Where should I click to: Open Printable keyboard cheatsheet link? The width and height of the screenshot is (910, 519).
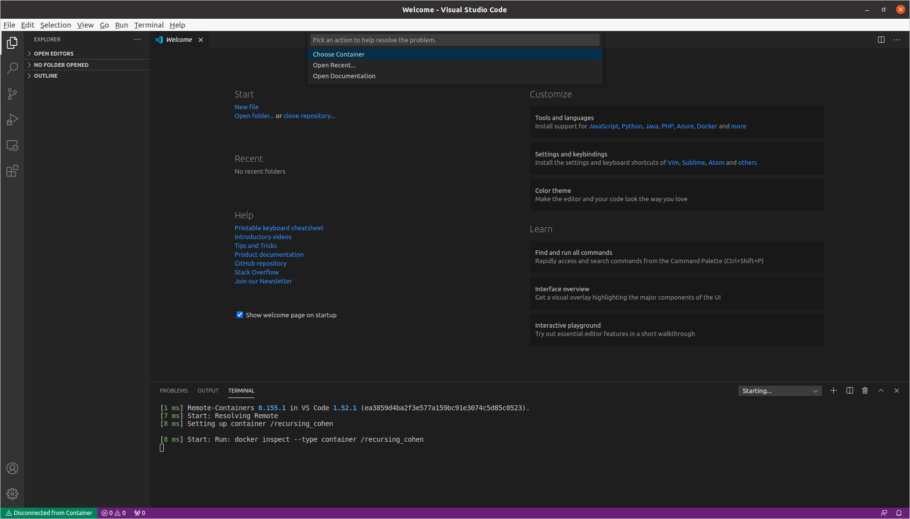pos(279,228)
